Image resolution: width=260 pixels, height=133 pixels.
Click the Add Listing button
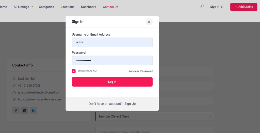coord(244,7)
